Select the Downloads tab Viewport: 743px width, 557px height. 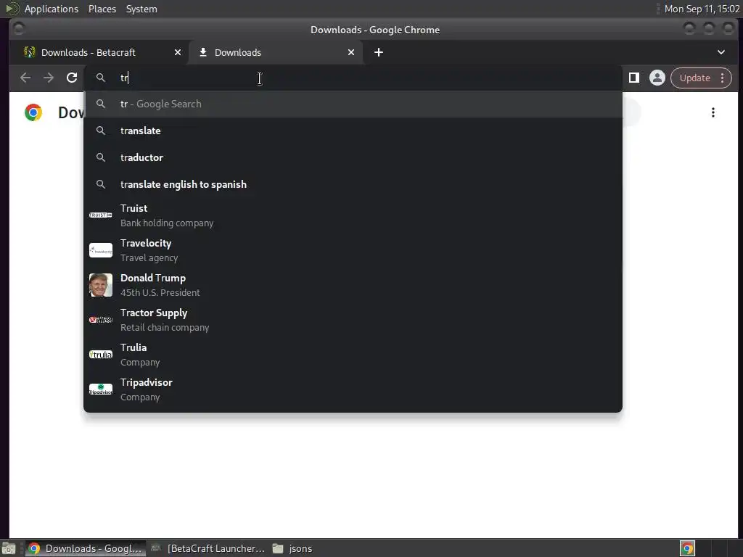click(x=276, y=52)
